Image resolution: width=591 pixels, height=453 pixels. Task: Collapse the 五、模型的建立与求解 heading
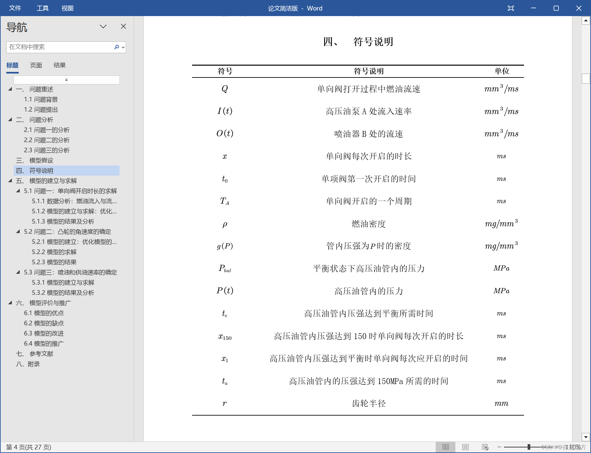10,181
